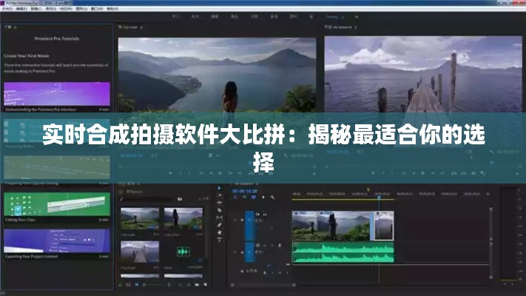This screenshot has width=526, height=296.
Task: Select the Track Select Forward tool
Action: (x=219, y=195)
